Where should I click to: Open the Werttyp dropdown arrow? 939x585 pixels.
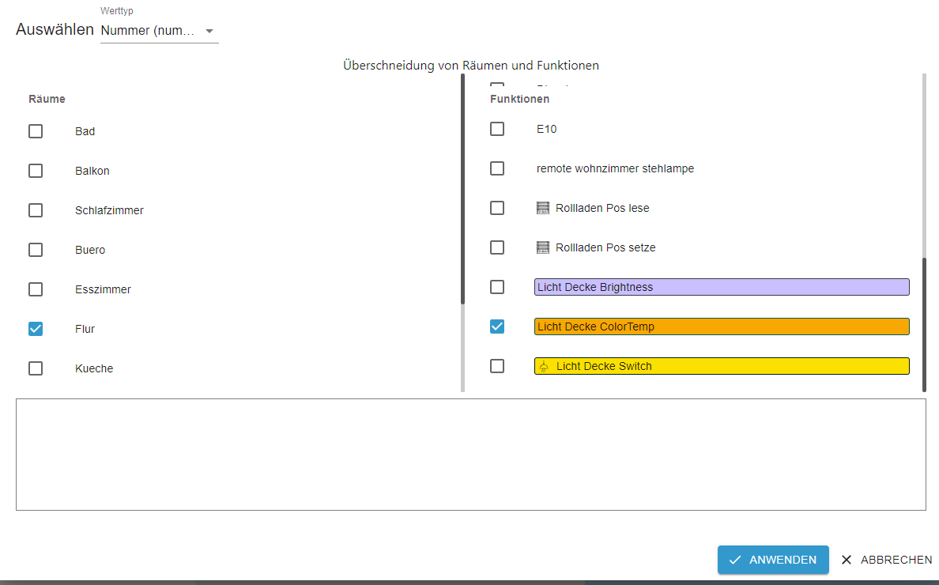pos(209,31)
